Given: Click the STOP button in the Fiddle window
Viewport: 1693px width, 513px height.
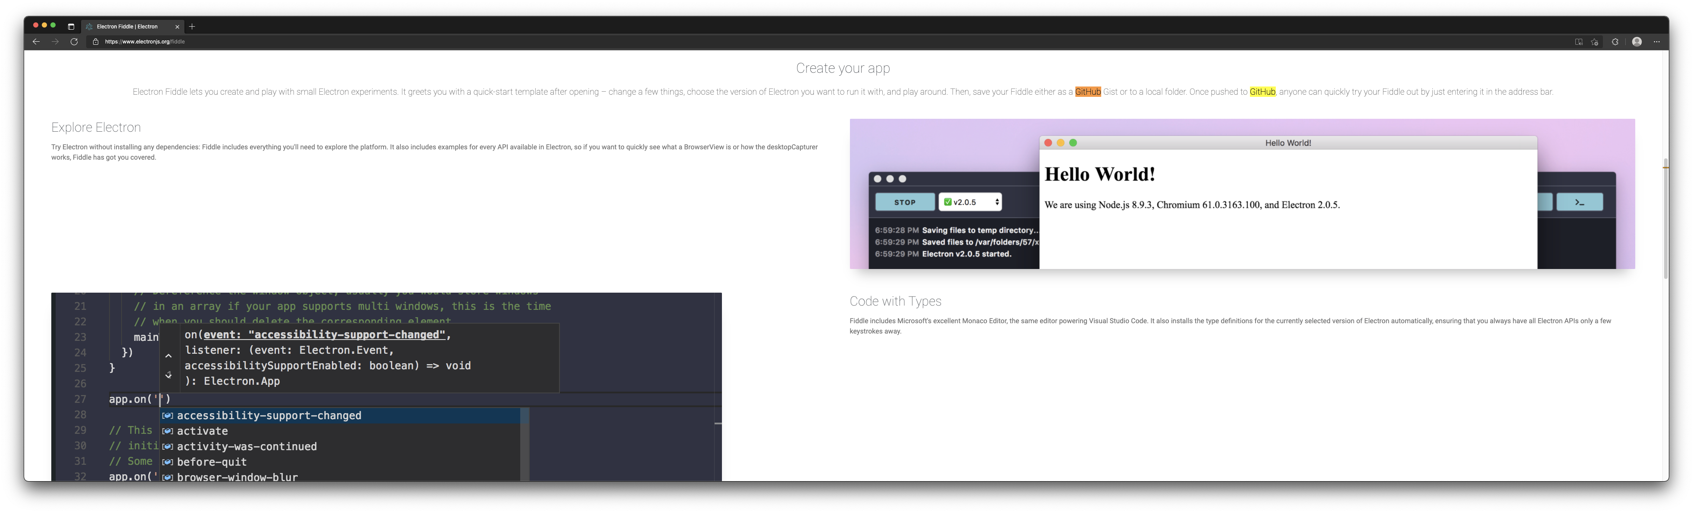Looking at the screenshot, I should pos(905,202).
